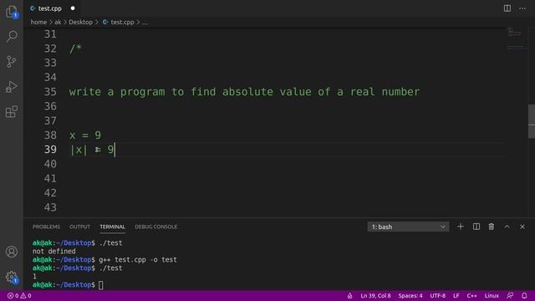Click the flame icon in status bar

point(349,295)
